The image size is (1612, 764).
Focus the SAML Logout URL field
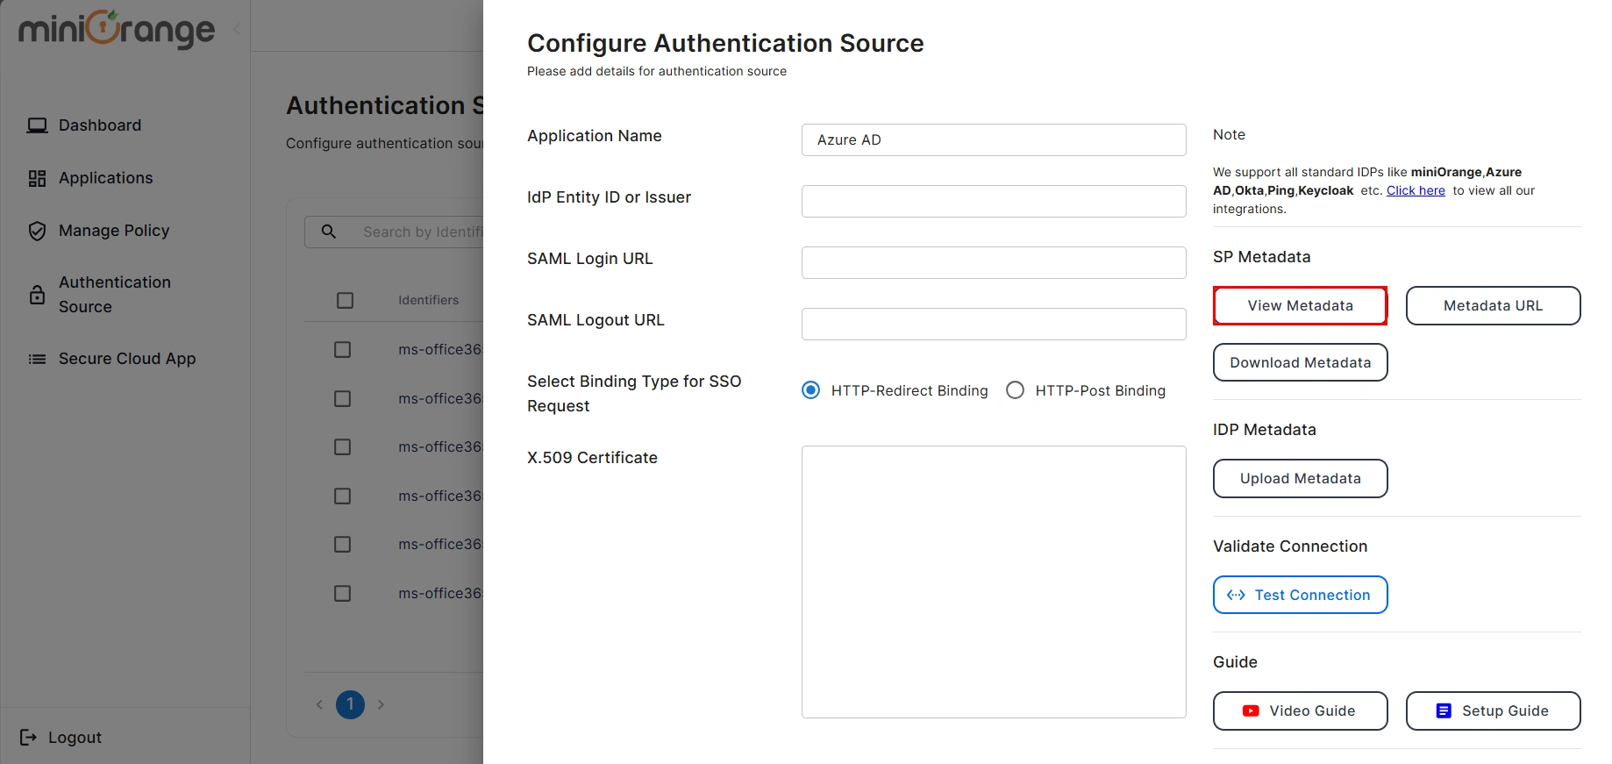tap(994, 324)
